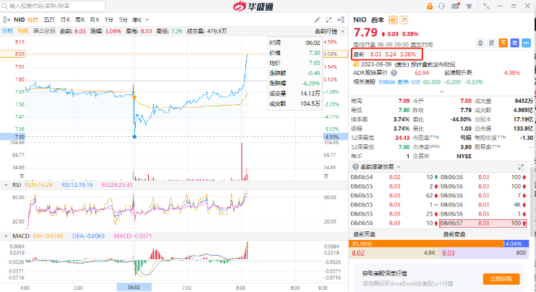Click pre-market bid price 8.02

click(358, 253)
